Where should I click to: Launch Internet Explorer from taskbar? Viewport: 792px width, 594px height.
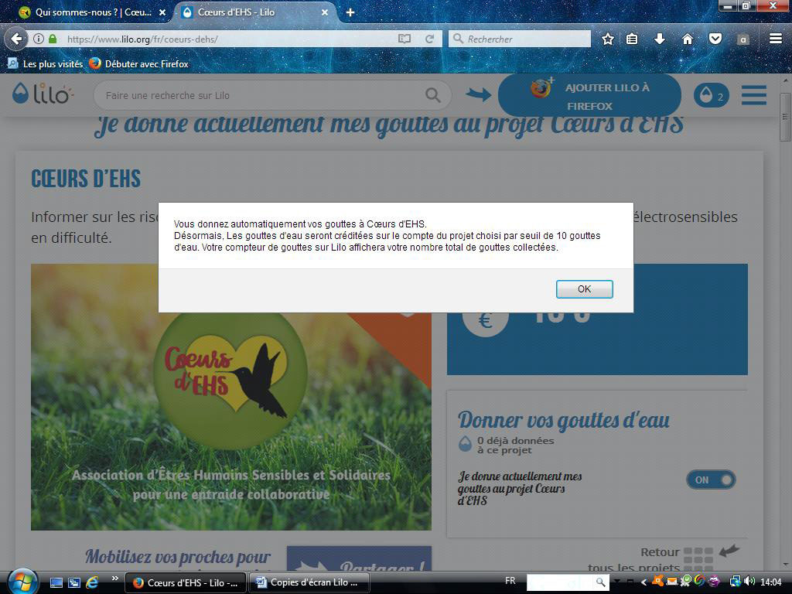click(x=92, y=583)
